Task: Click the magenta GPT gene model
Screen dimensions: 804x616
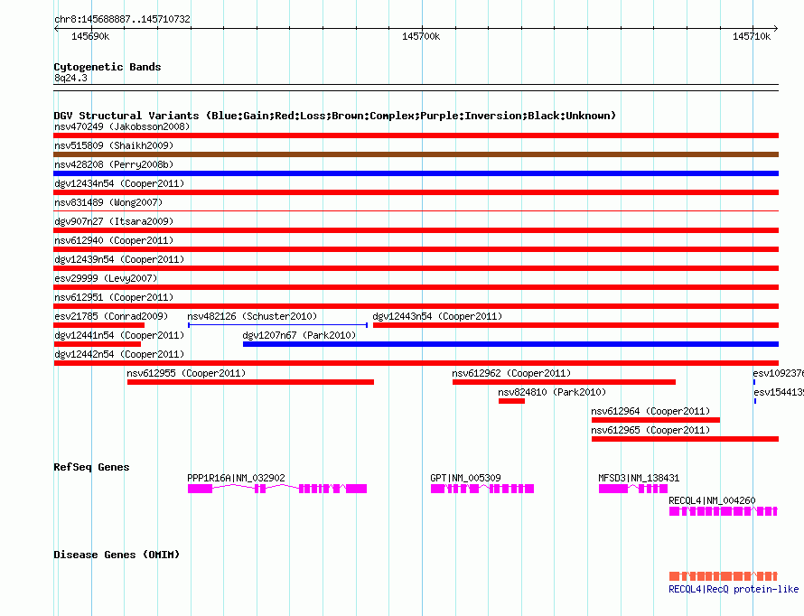Action: [x=482, y=489]
